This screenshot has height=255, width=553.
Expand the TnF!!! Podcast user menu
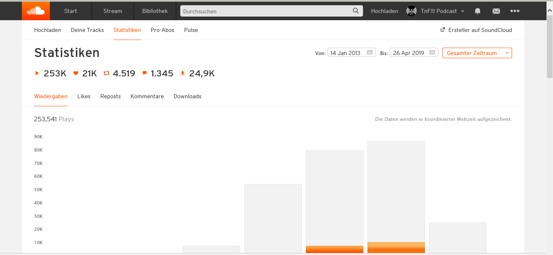pyautogui.click(x=463, y=11)
